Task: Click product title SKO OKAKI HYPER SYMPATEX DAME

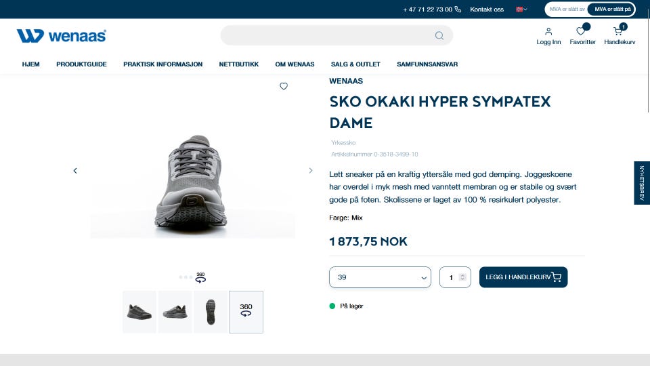Action: [440, 112]
